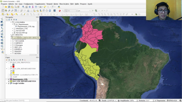Viewport: 182px width, 102px height.
Task: Toggle the red symbol checkbox under BAS_LIM_PROVINCIA
Action: pyautogui.click(x=11, y=67)
